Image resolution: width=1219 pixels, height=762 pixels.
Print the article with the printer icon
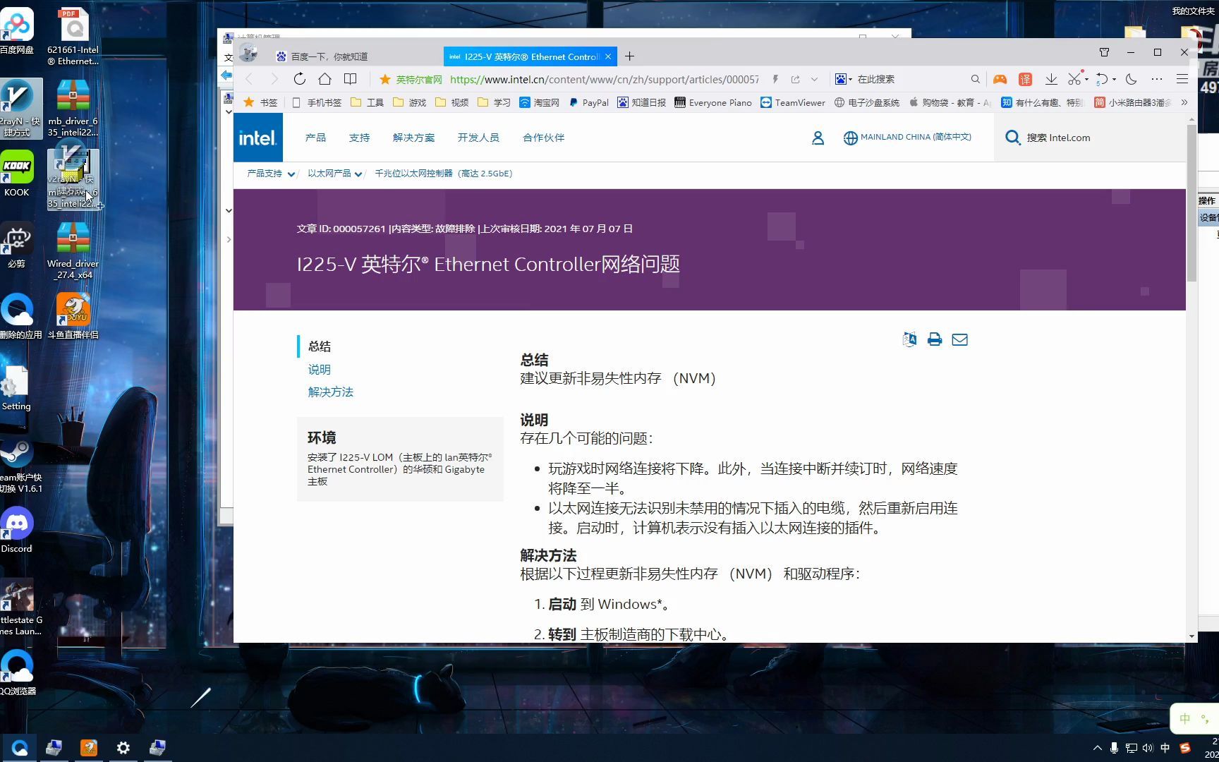click(x=935, y=339)
